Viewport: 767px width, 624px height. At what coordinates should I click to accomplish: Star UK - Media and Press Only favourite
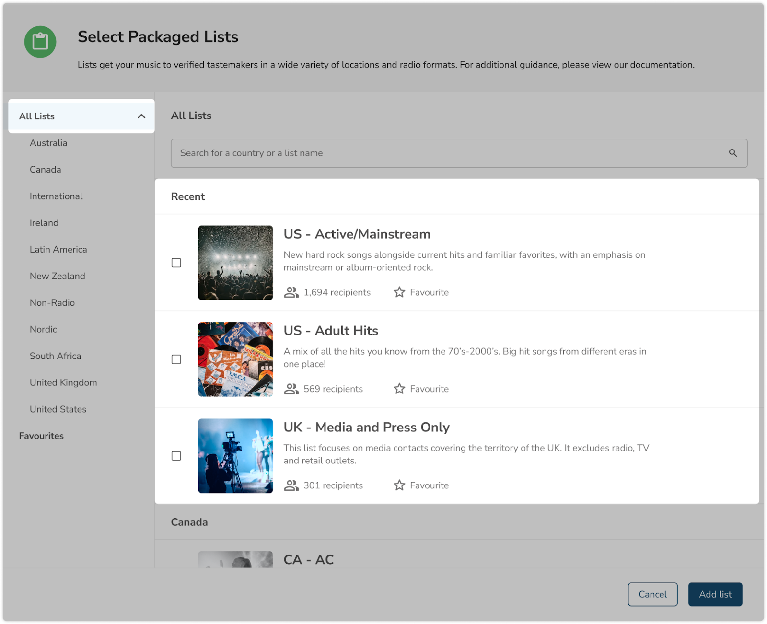399,485
